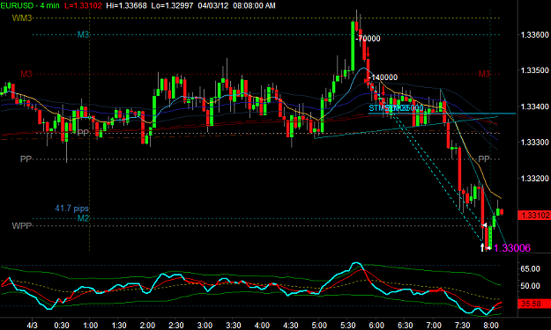Screen dimensions: 551x330
Task: Click the 41.7 pips measurement label
Action: click(71, 209)
